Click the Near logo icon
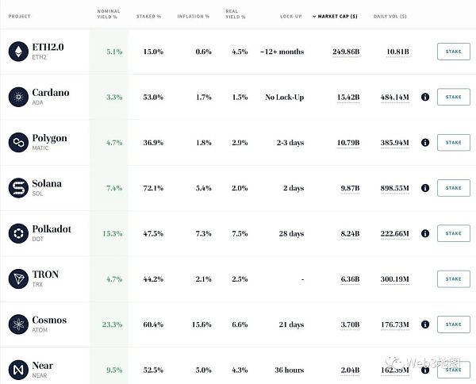Image resolution: width=476 pixels, height=384 pixels. tap(17, 369)
